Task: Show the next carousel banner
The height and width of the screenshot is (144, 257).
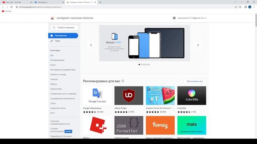Action: [198, 45]
